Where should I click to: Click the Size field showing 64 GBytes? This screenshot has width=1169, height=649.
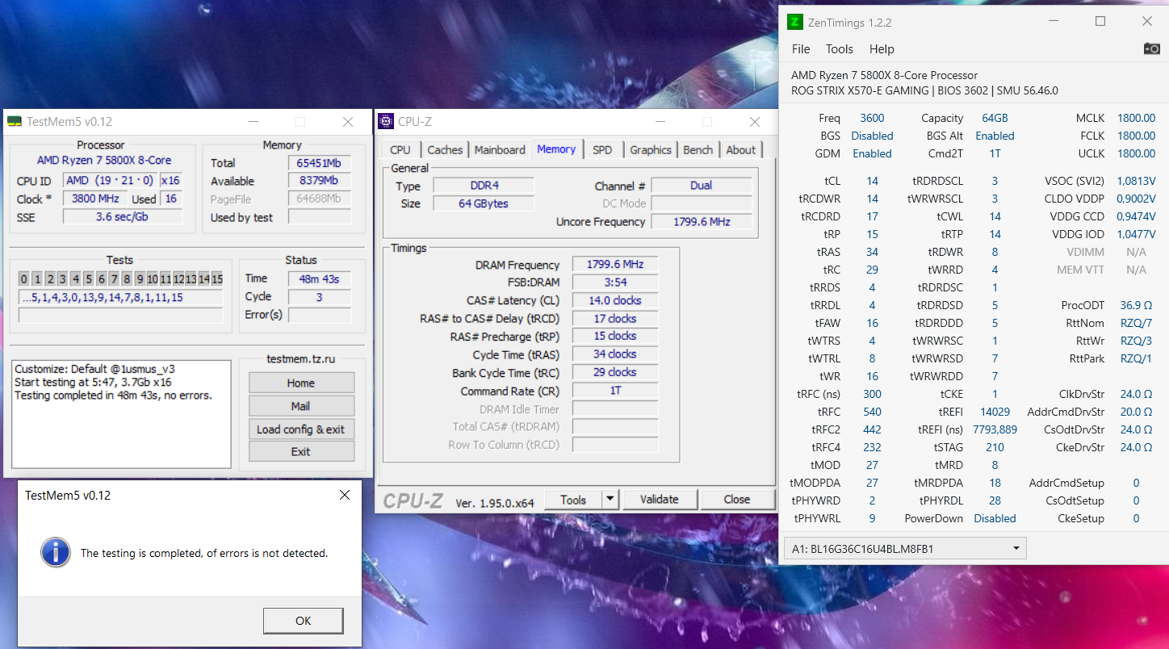coord(484,203)
